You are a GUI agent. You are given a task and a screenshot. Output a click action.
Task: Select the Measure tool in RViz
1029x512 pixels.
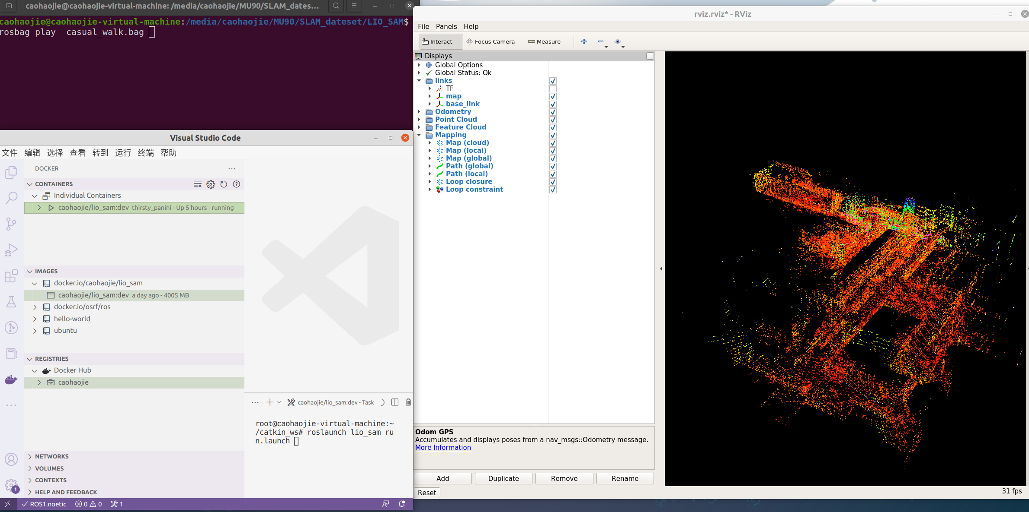point(545,41)
